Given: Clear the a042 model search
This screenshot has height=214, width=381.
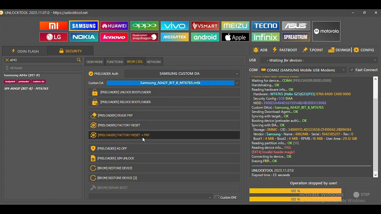Looking at the screenshot, I should pos(7,60).
